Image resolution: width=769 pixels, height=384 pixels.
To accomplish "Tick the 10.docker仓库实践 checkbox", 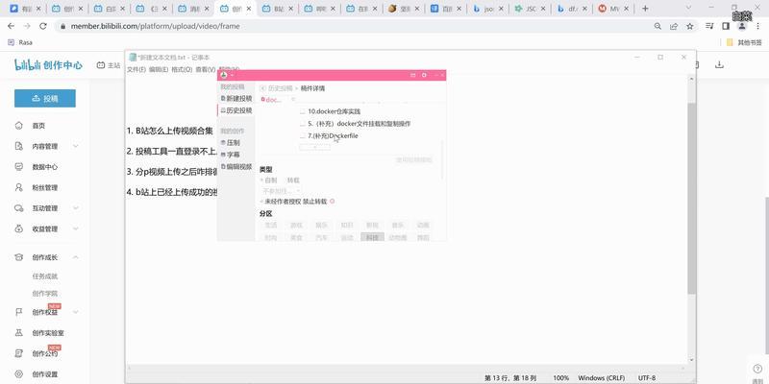I will 303,111.
